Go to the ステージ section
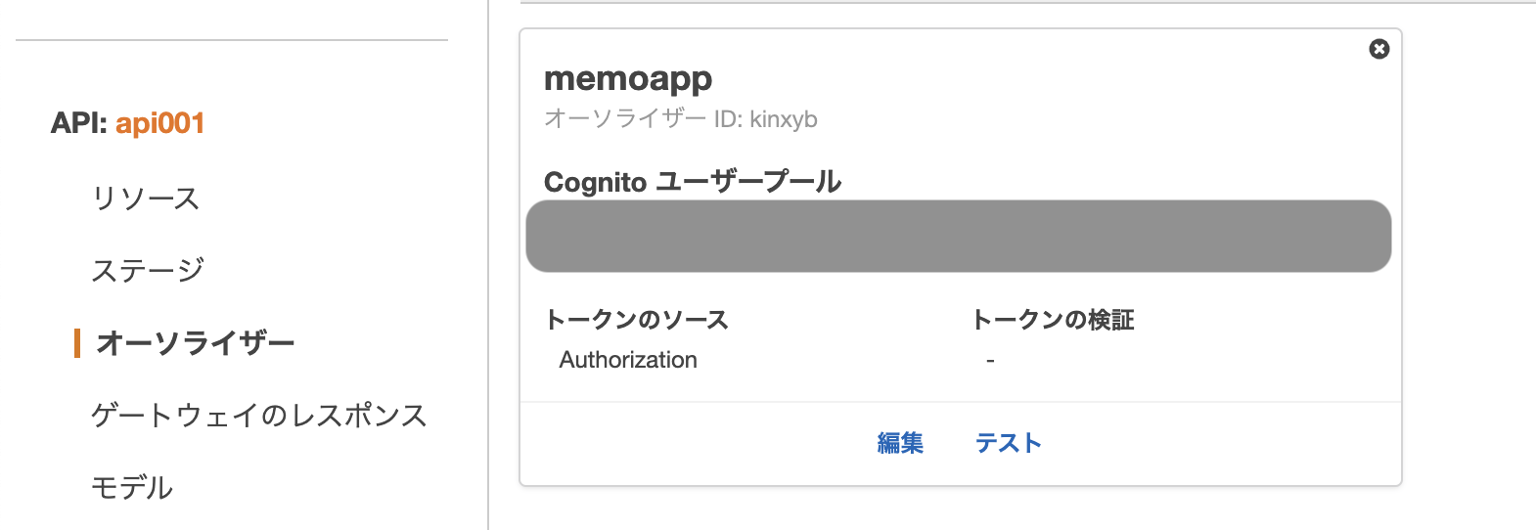Viewport: 1536px width, 530px height. tap(148, 270)
